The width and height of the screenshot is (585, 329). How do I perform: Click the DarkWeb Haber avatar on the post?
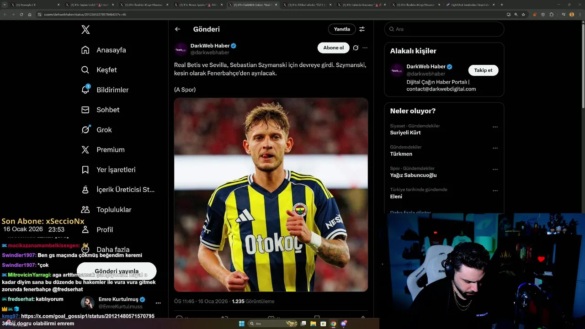[x=181, y=49]
